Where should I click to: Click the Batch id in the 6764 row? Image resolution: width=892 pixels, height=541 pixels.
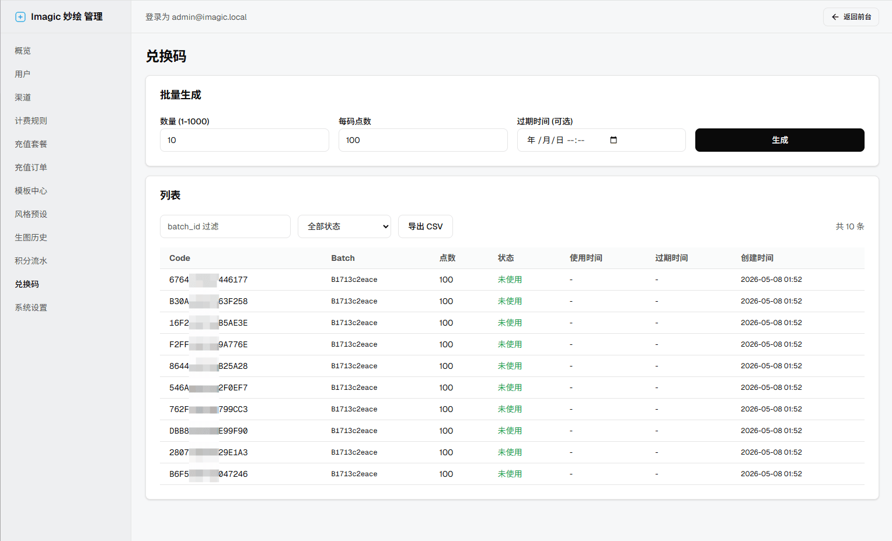click(x=354, y=280)
